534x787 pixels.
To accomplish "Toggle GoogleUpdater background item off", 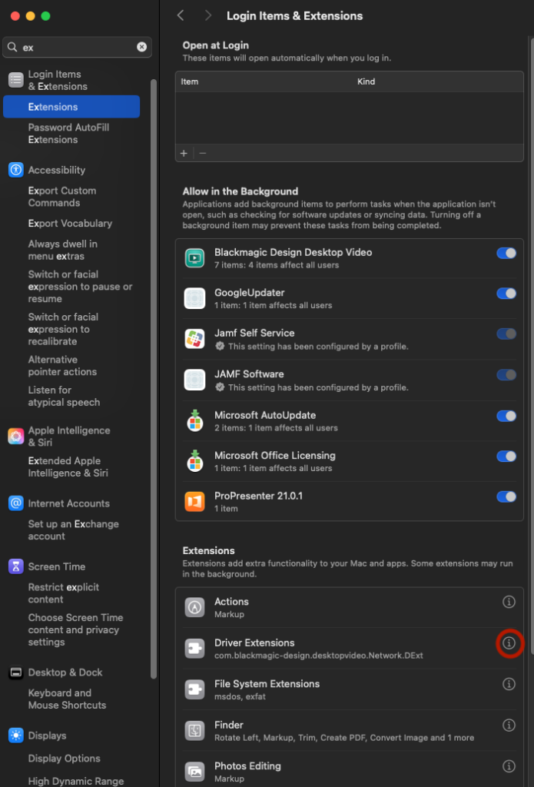I will pos(506,294).
